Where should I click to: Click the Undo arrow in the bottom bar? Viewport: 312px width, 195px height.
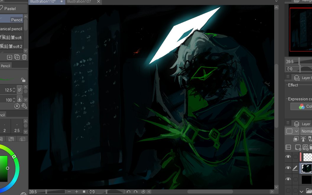tap(129, 191)
